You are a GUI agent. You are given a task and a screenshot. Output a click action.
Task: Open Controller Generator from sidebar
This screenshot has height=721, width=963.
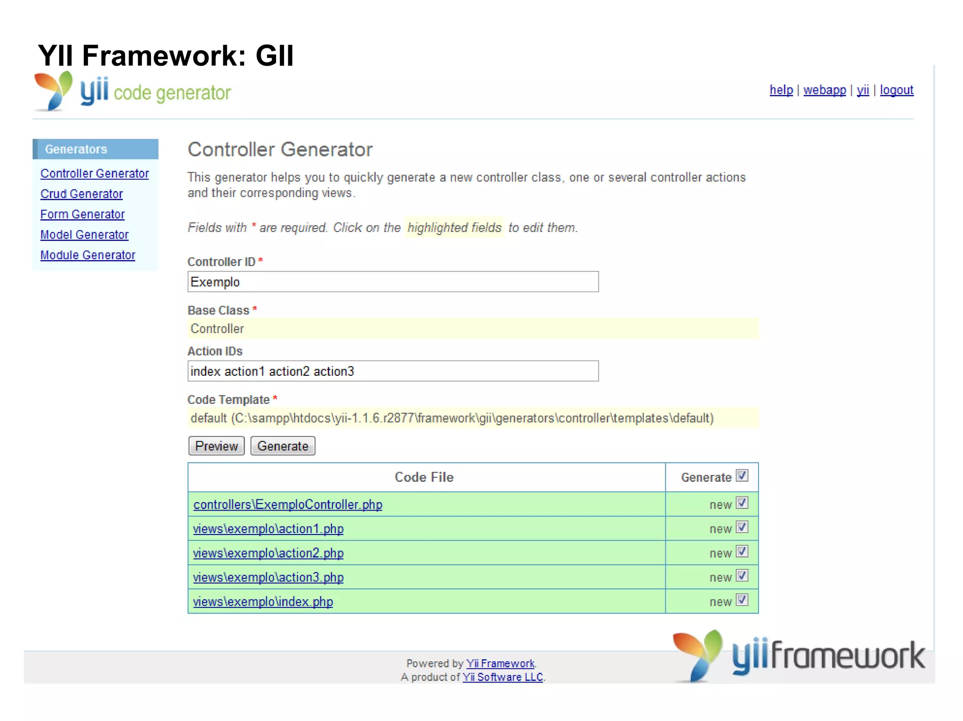tap(95, 173)
